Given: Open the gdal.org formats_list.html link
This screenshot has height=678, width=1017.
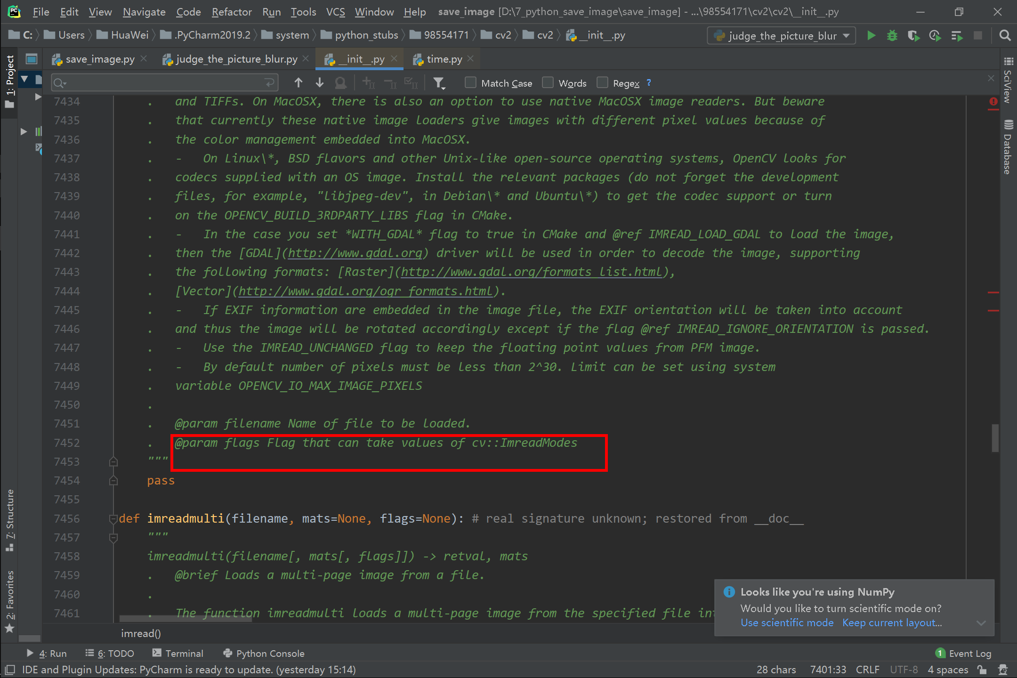Looking at the screenshot, I should (x=532, y=272).
